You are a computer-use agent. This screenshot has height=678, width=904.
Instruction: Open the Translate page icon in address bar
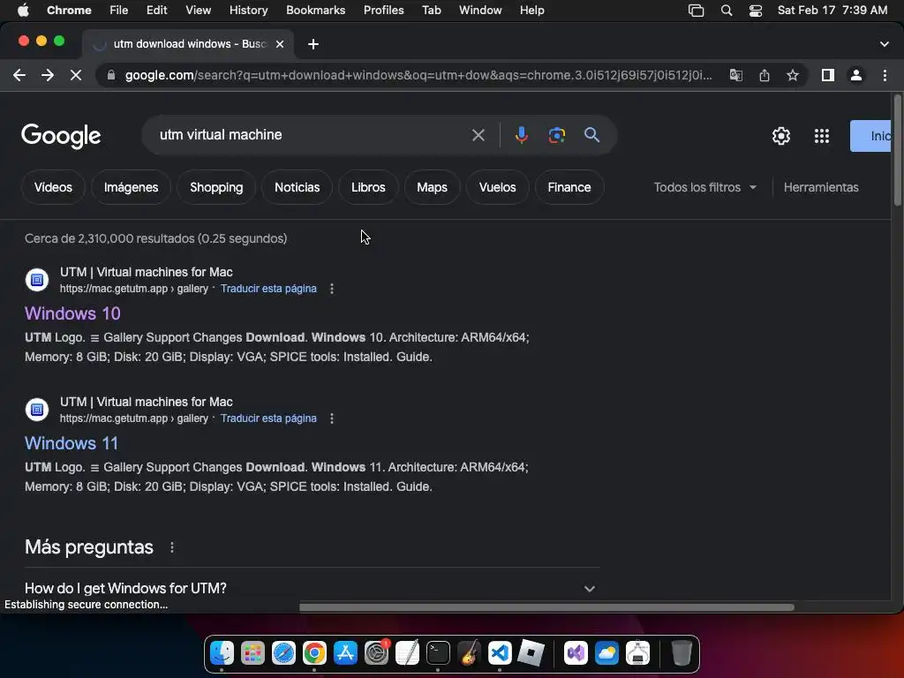(x=735, y=75)
